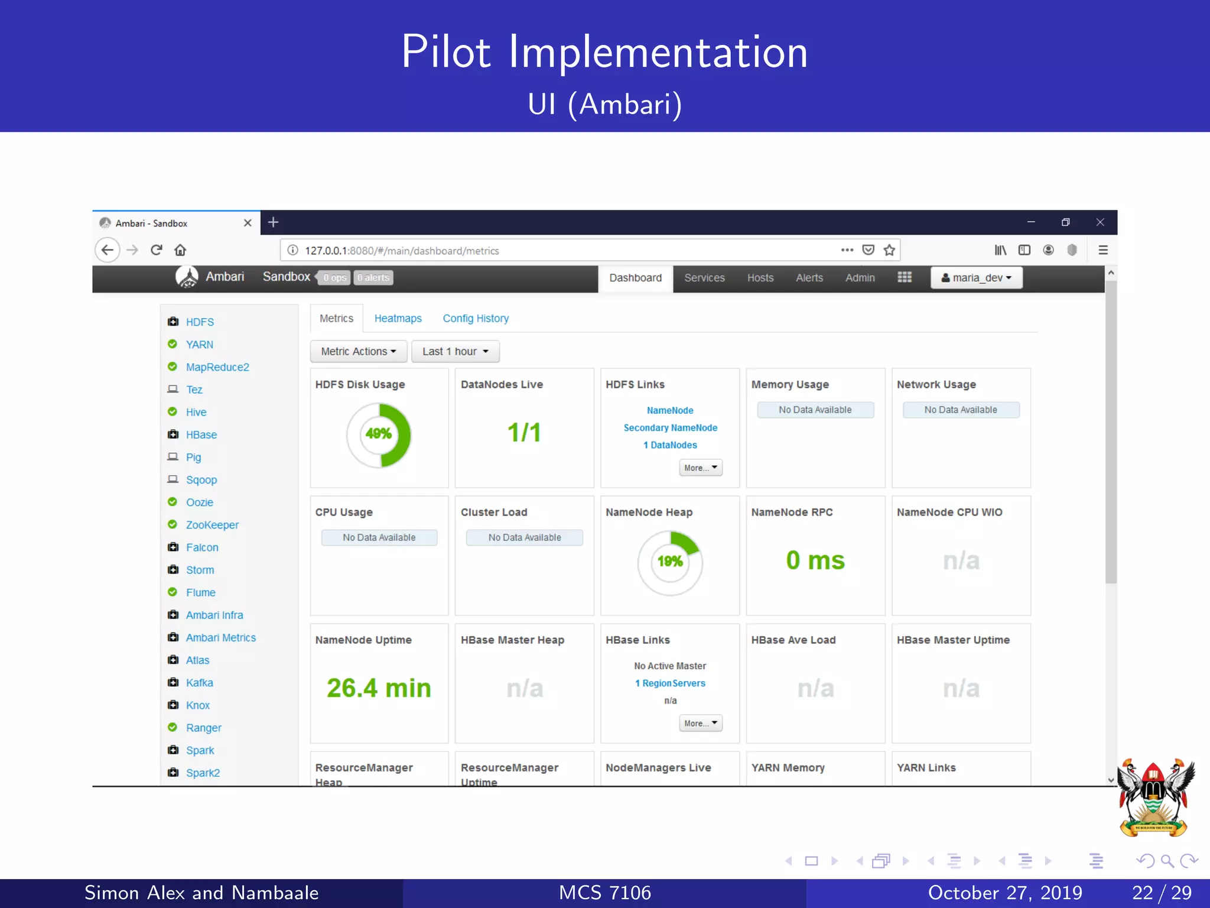Screen dimensions: 1210x908
Task: Bookmark this page with the star icon
Action: 889,250
